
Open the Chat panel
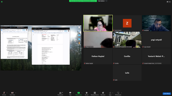pos(70,93)
